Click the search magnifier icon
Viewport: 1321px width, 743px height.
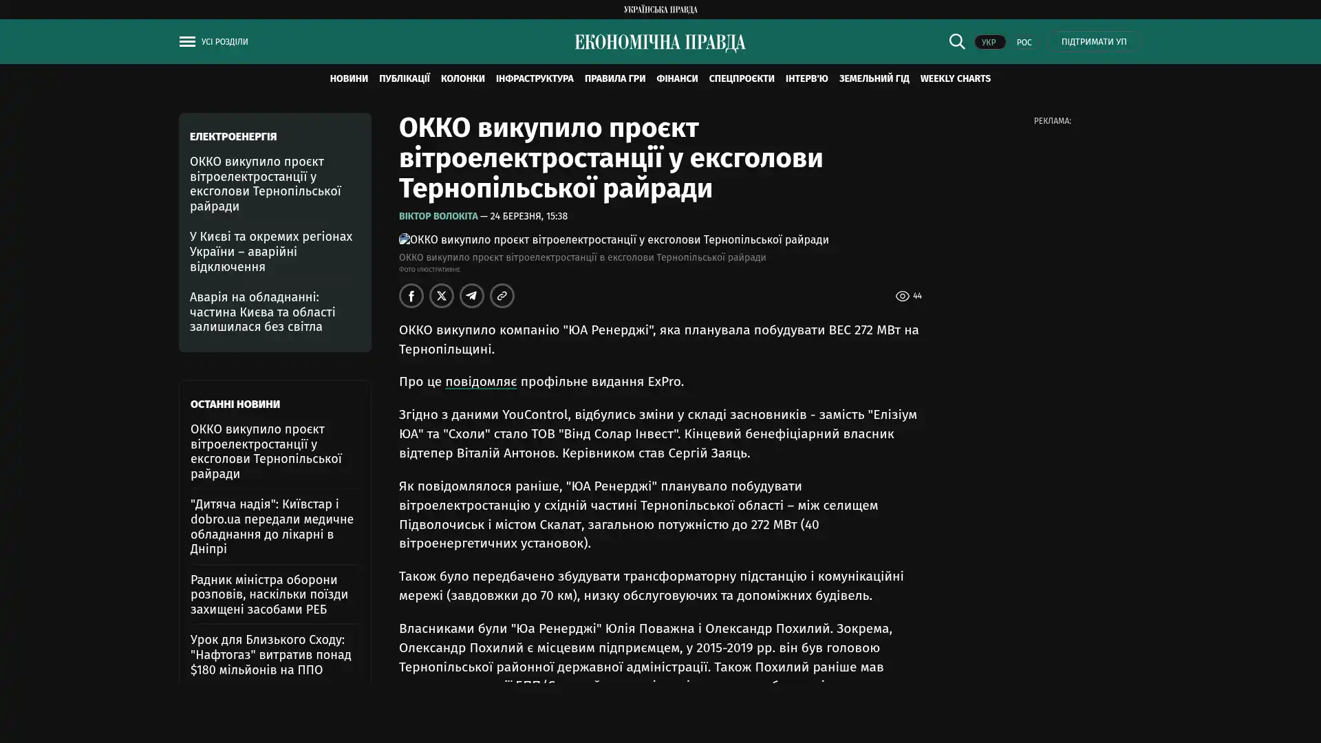(x=956, y=41)
